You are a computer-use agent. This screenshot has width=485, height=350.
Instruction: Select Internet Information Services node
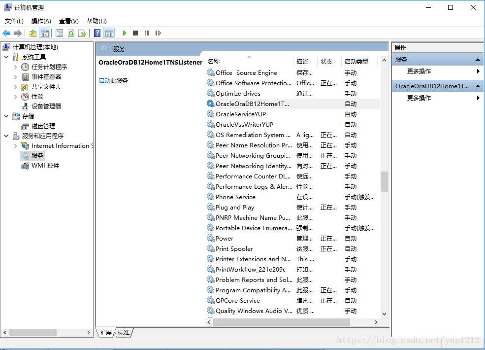(x=62, y=146)
